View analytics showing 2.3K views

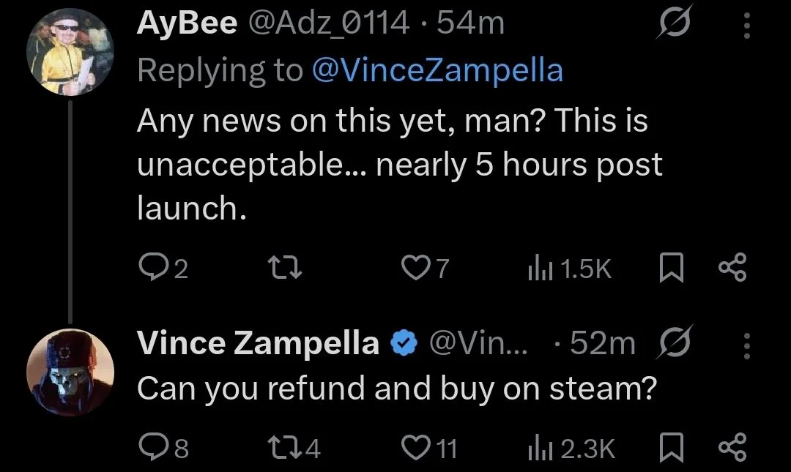pos(537,448)
